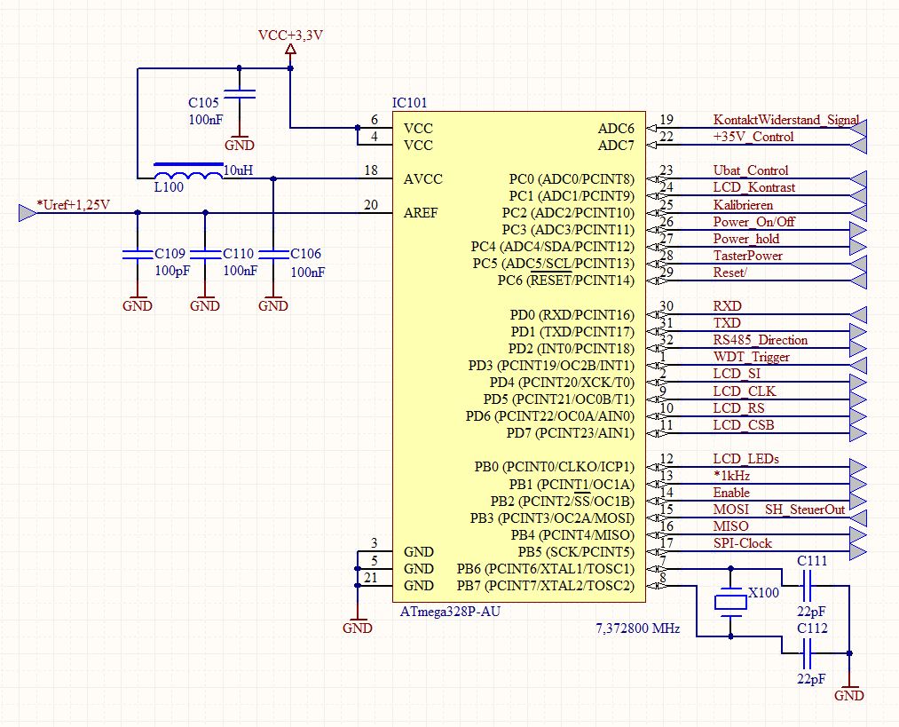Click the PB6 (PCINT6/XTAL1/TOSC1) pin name
The width and height of the screenshot is (899, 727).
point(546,569)
